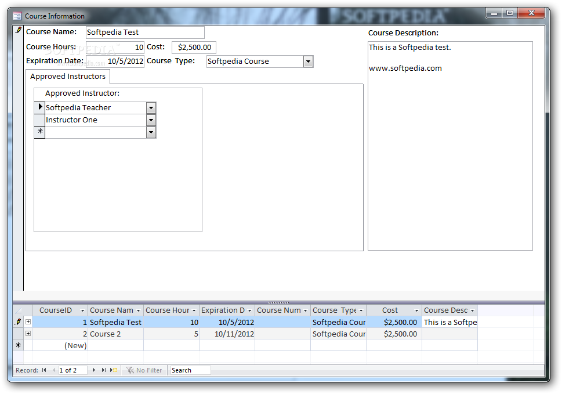
Task: Click the "(New)" CourseID cell
Action: [60, 345]
